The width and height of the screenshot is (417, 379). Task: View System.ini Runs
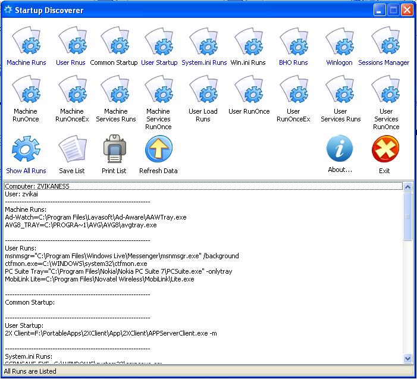pos(203,40)
